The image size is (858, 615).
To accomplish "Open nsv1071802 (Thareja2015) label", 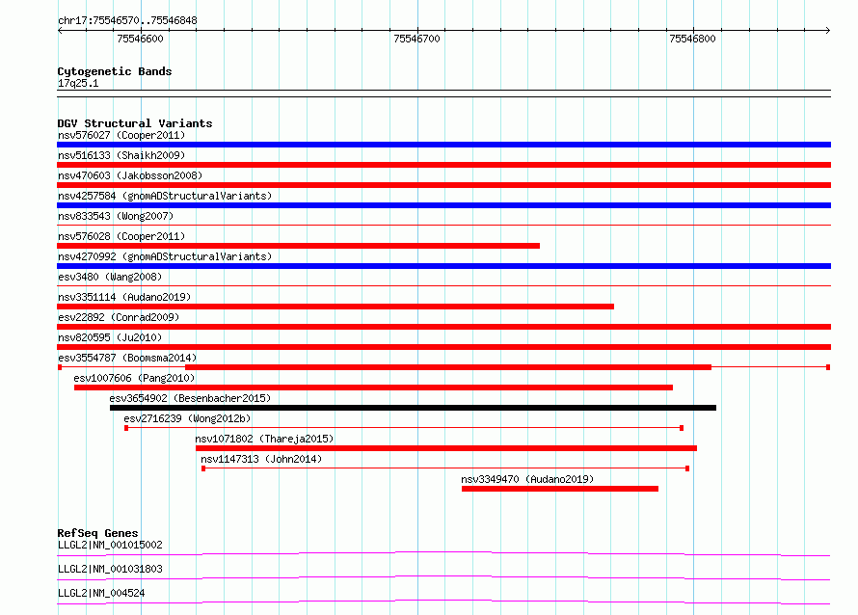I will [x=264, y=439].
